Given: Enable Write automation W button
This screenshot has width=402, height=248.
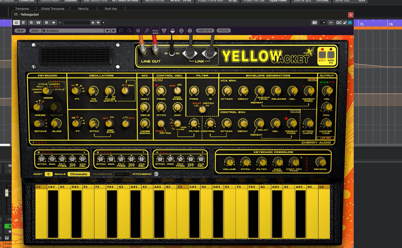Looking at the screenshot, I should click(x=38, y=22).
